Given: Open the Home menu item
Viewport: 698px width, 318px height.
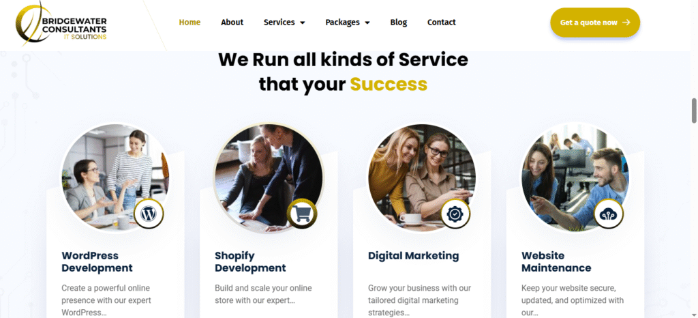Looking at the screenshot, I should (x=189, y=23).
